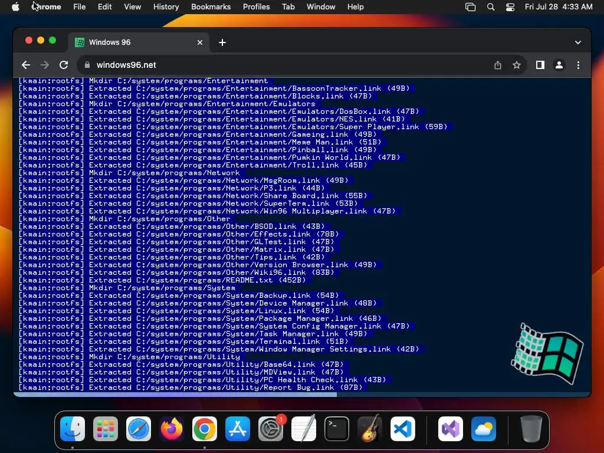Reload the windows96.net page

click(x=64, y=65)
